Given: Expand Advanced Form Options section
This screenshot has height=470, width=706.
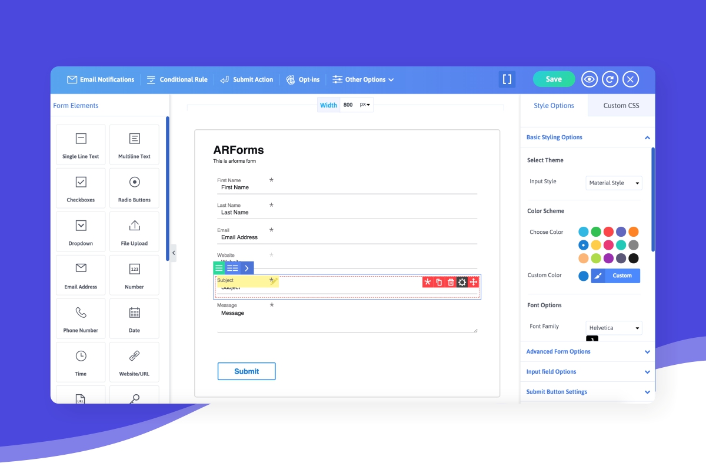Looking at the screenshot, I should (x=587, y=351).
